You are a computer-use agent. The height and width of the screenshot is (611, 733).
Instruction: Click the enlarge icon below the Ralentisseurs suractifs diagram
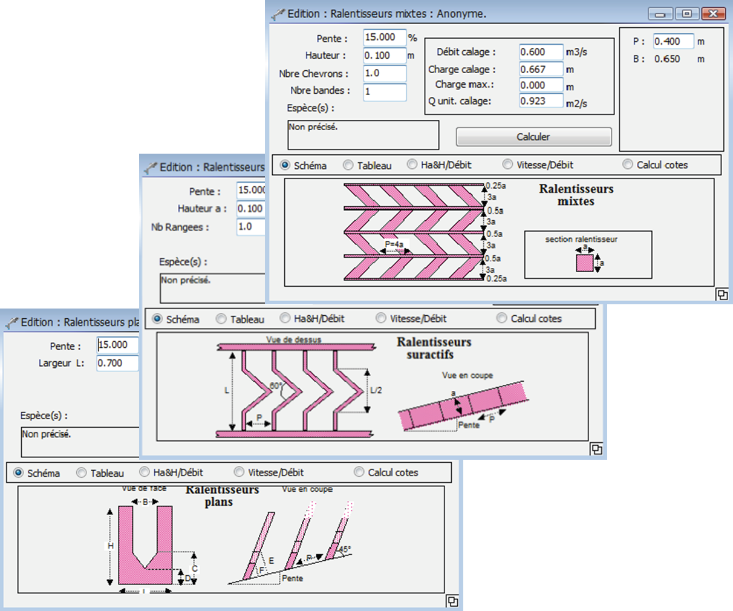click(596, 448)
